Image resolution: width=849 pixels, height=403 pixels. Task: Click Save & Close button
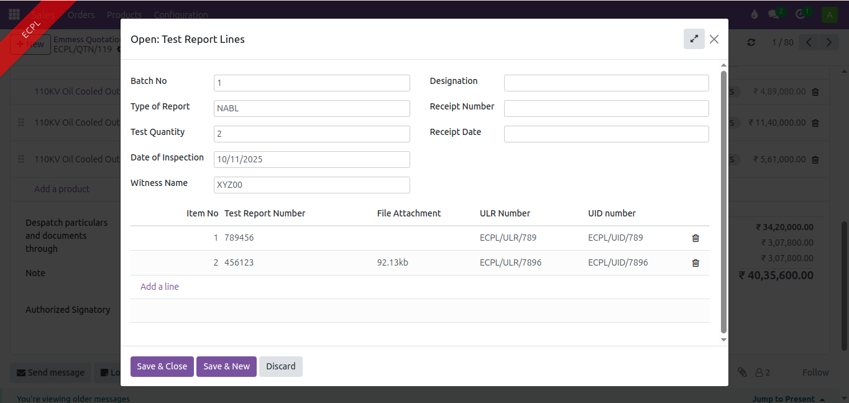tap(162, 366)
